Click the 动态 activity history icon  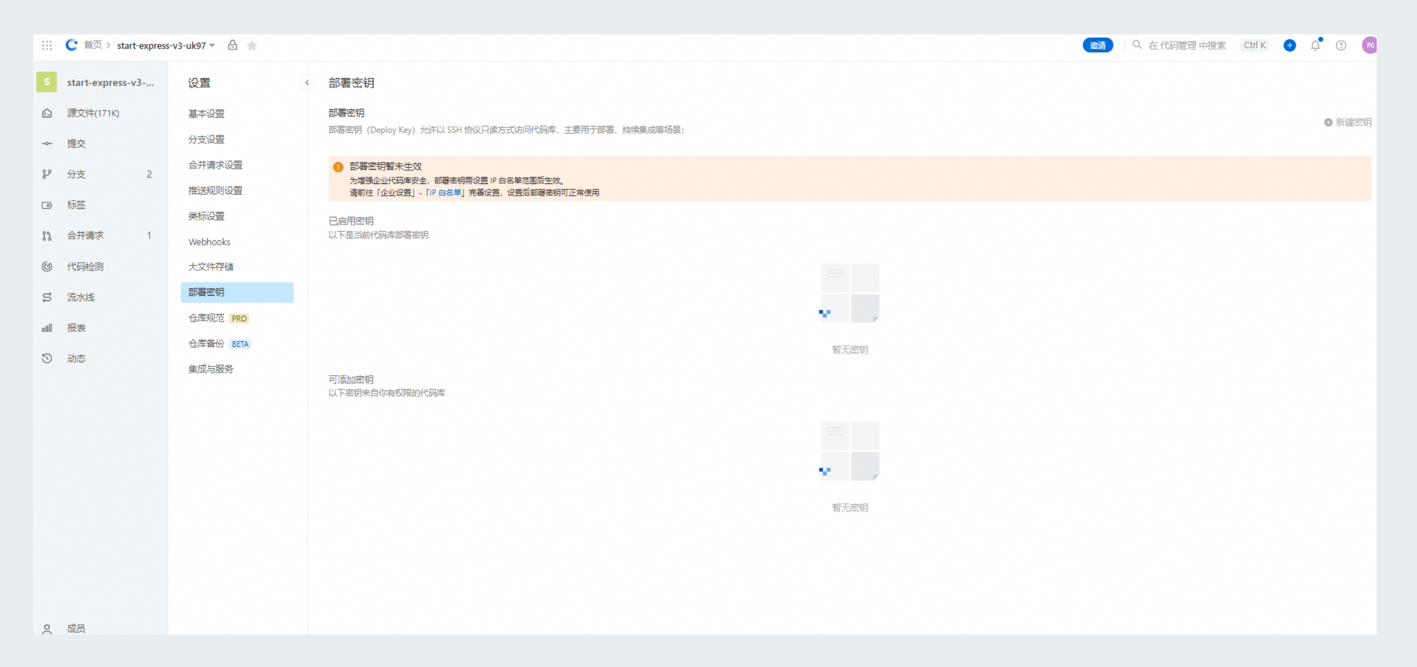coord(47,359)
